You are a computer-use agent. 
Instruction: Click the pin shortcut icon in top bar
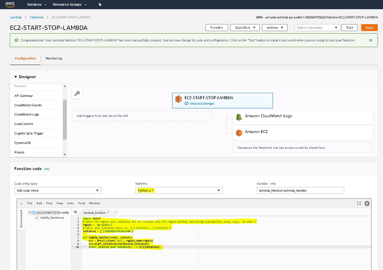pos(100,5)
